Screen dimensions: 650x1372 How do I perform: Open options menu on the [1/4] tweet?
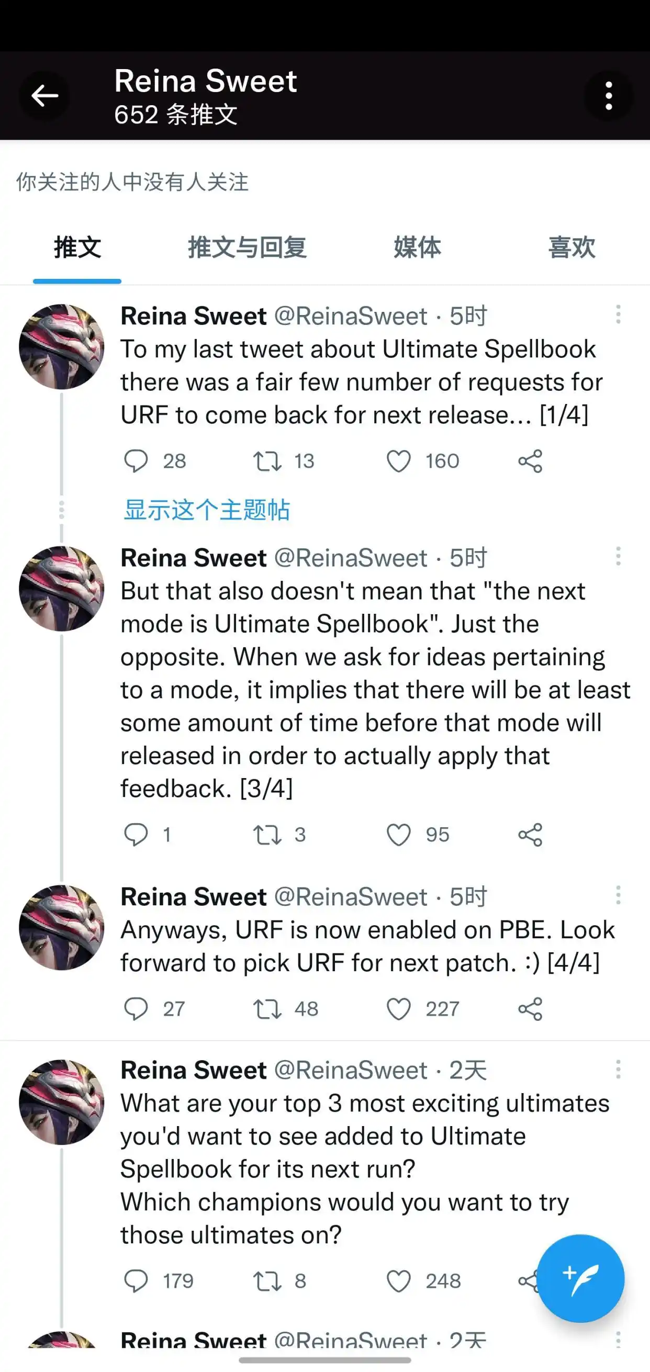click(618, 316)
